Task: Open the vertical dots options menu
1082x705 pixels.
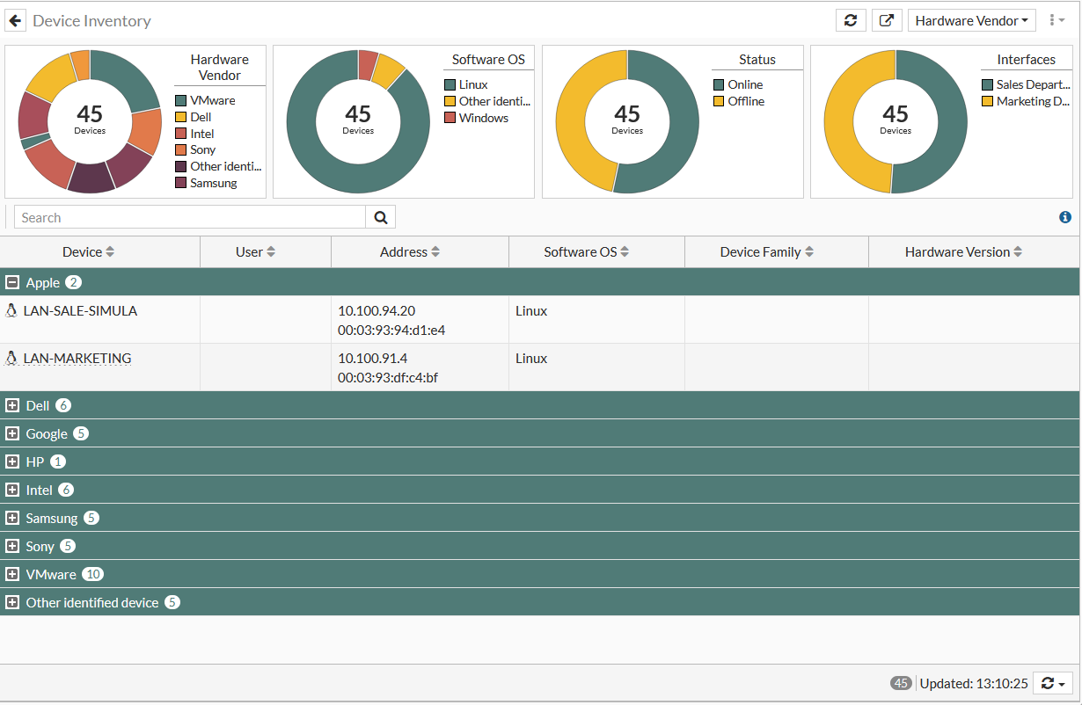Action: 1056,20
